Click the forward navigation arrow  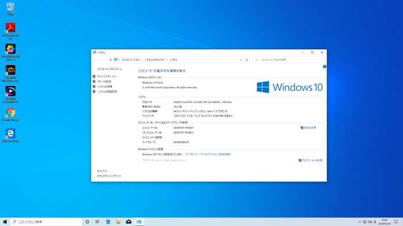click(x=101, y=60)
